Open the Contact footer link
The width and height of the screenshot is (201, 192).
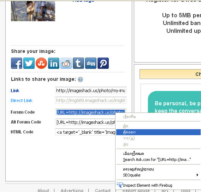103,190
